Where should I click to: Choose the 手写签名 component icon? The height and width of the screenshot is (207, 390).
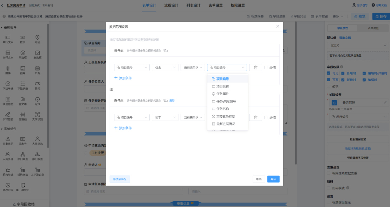coord(8,115)
